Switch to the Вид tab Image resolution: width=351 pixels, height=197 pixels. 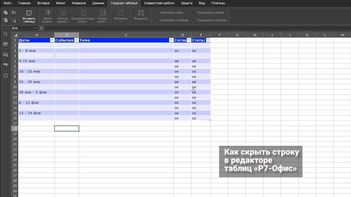[x=202, y=3]
